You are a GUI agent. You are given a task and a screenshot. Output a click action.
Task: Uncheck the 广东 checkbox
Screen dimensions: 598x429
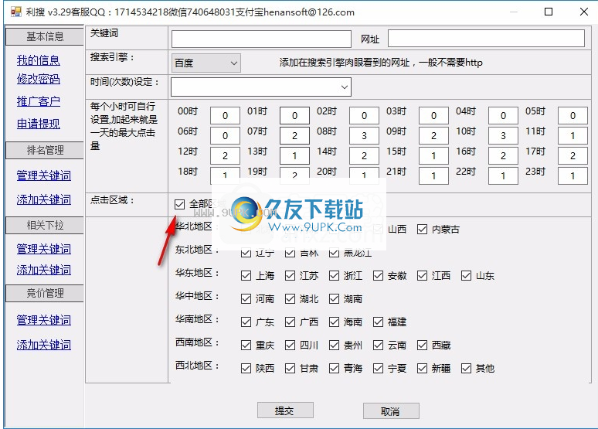[246, 322]
